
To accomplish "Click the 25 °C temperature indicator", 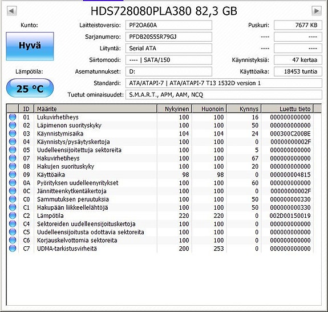I will [30, 88].
